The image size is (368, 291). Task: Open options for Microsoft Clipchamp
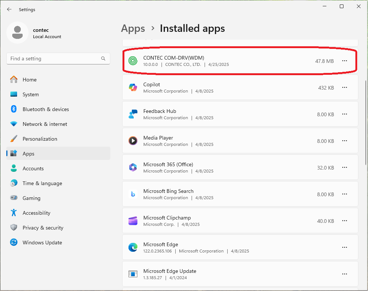click(345, 221)
